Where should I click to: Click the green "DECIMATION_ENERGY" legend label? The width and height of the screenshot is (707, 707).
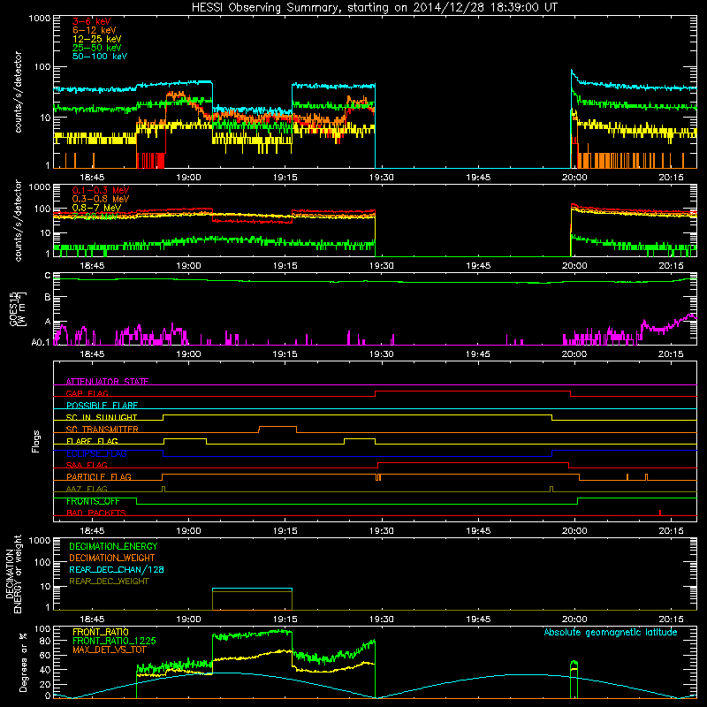113,546
